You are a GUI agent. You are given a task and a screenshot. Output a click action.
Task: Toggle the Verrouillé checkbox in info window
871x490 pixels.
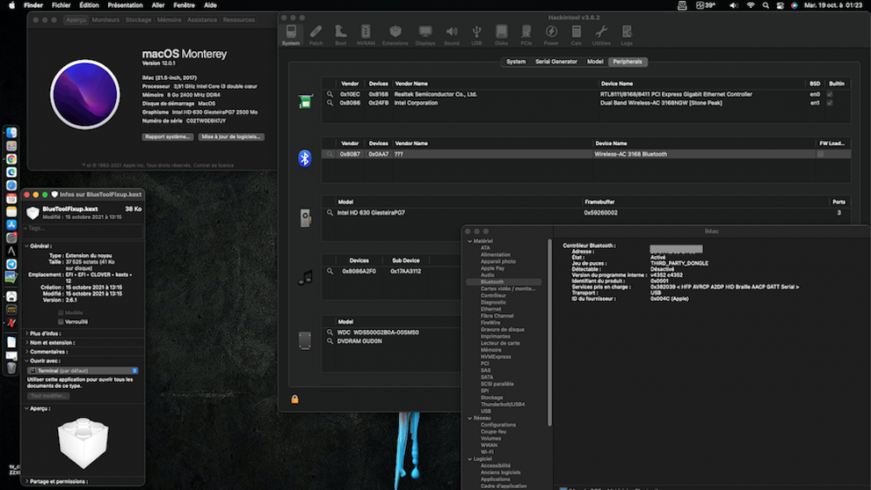coord(61,322)
